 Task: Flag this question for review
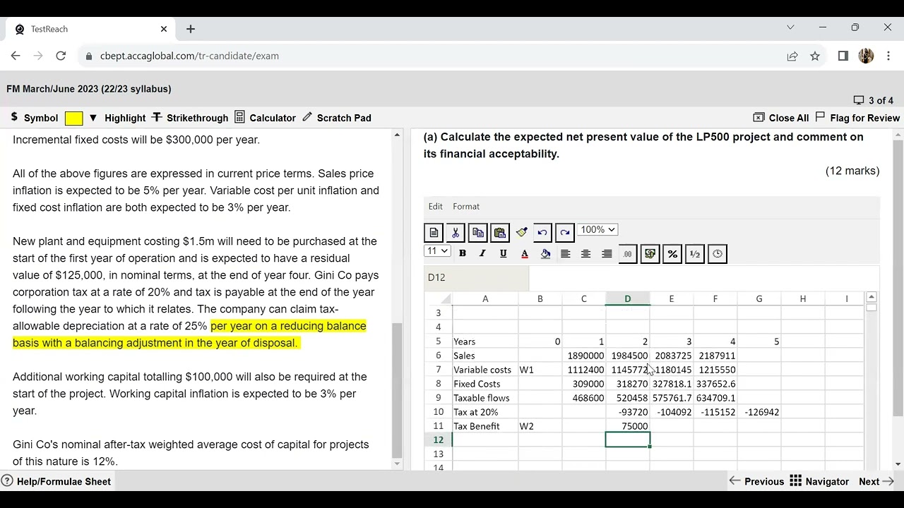[857, 118]
